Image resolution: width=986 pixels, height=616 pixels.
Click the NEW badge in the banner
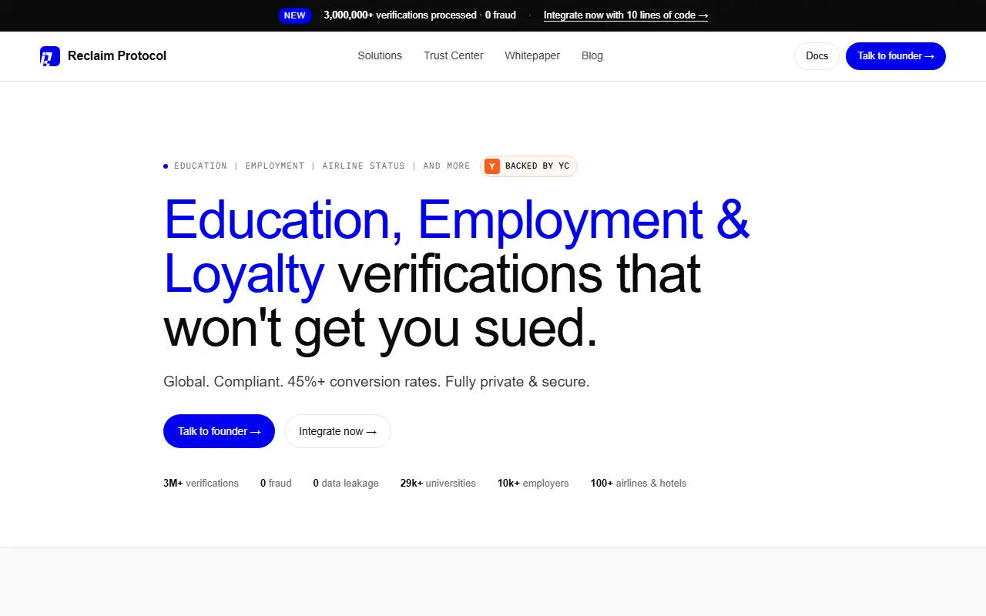tap(294, 15)
